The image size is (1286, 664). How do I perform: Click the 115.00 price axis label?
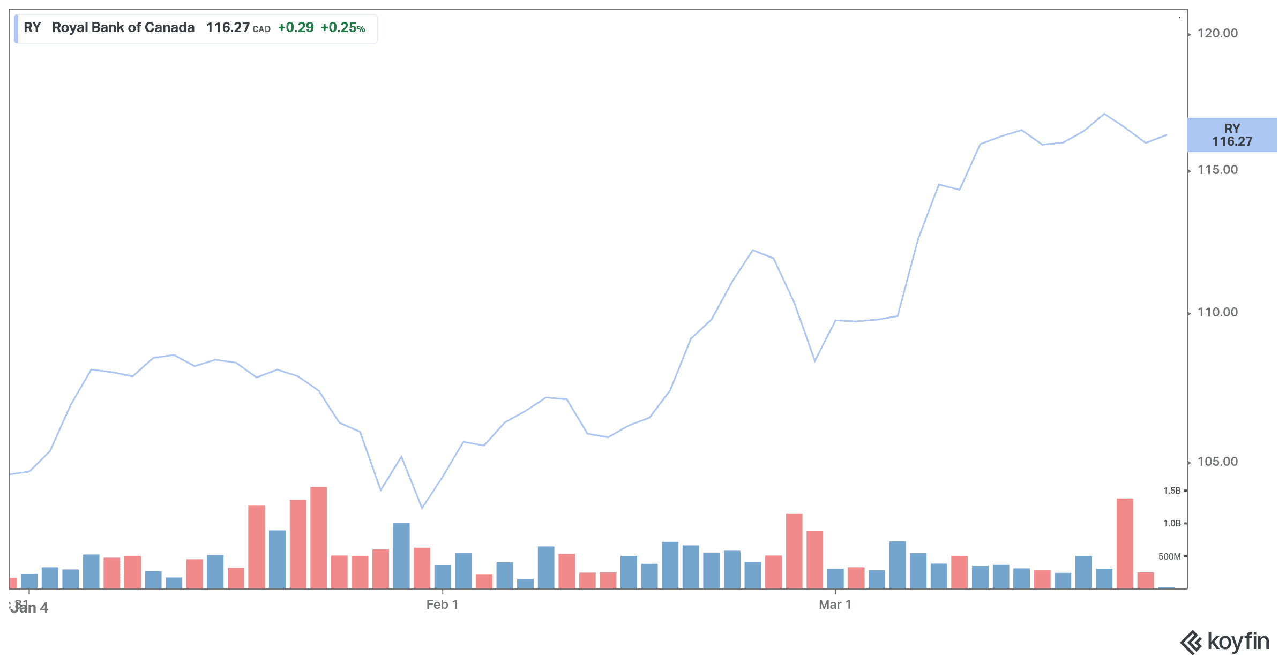(x=1217, y=170)
